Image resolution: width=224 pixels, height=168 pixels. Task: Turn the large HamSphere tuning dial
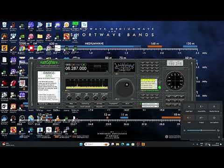125,88
